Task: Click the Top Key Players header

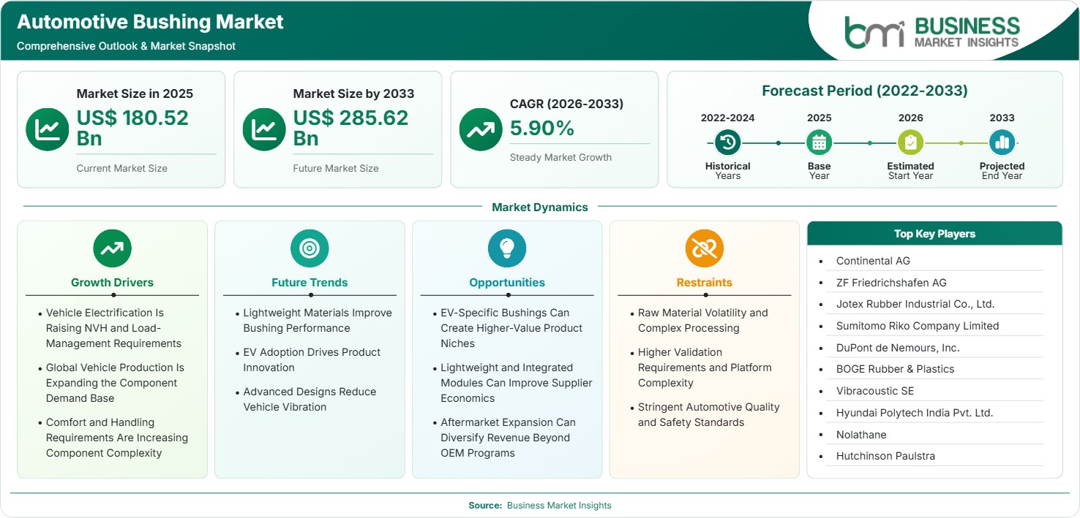Action: tap(934, 234)
